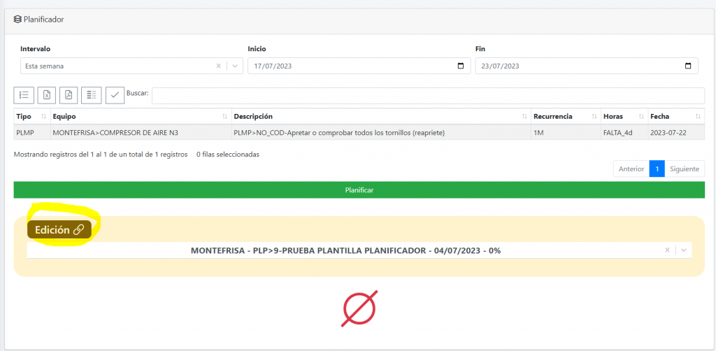The width and height of the screenshot is (716, 351).
Task: Click the Edición link badge
Action: coord(59,229)
